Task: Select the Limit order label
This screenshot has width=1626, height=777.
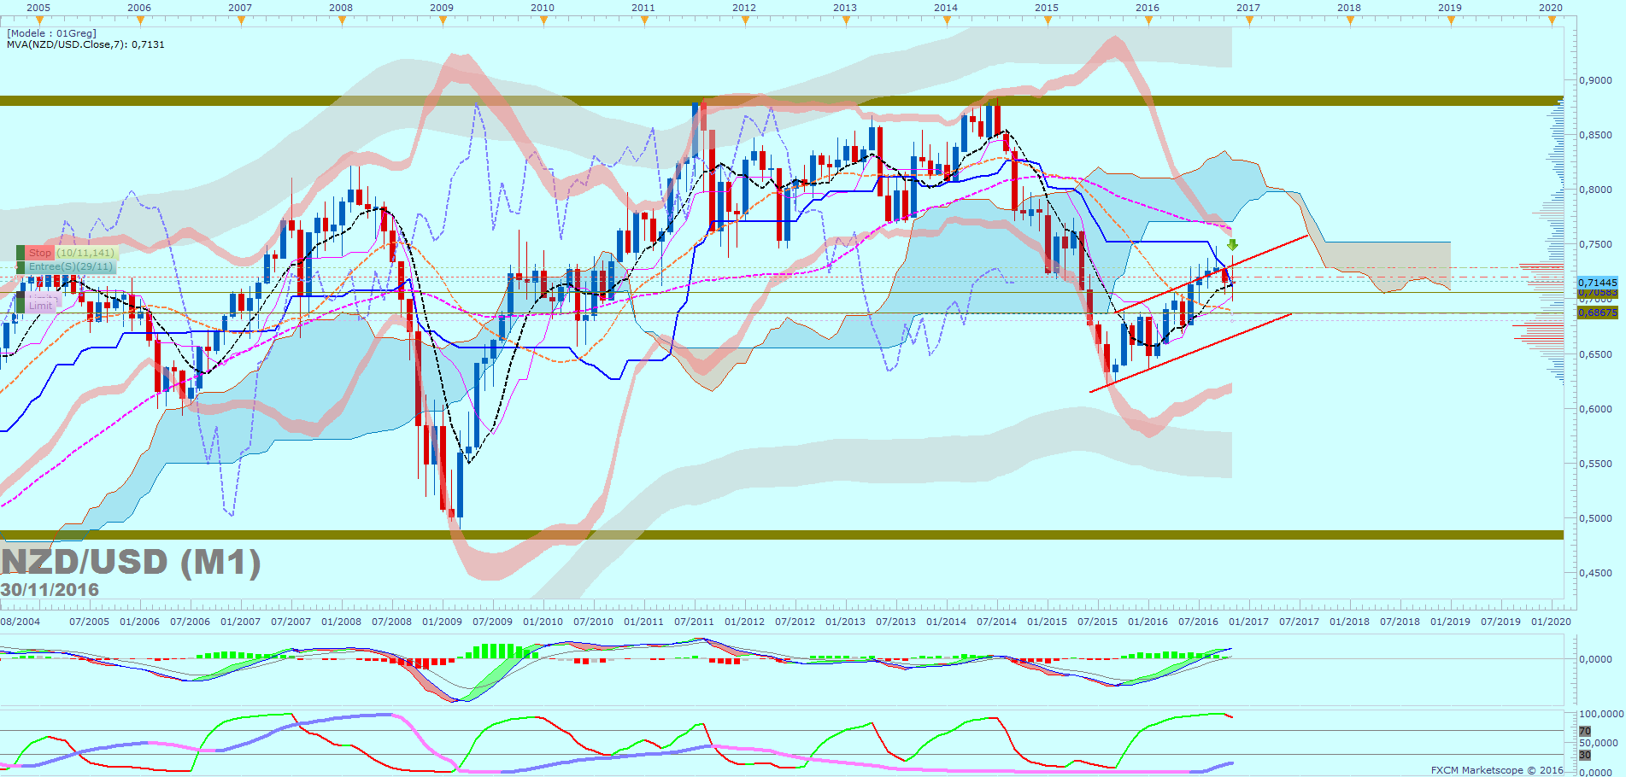Action: pyautogui.click(x=40, y=306)
